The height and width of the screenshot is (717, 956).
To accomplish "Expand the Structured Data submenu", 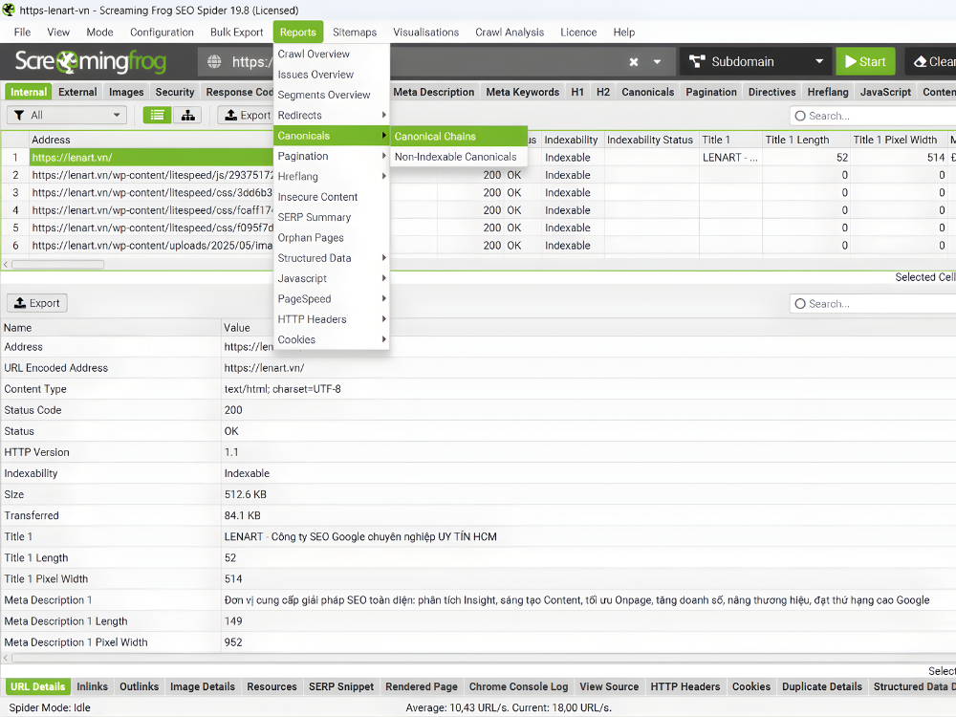I will pos(331,258).
